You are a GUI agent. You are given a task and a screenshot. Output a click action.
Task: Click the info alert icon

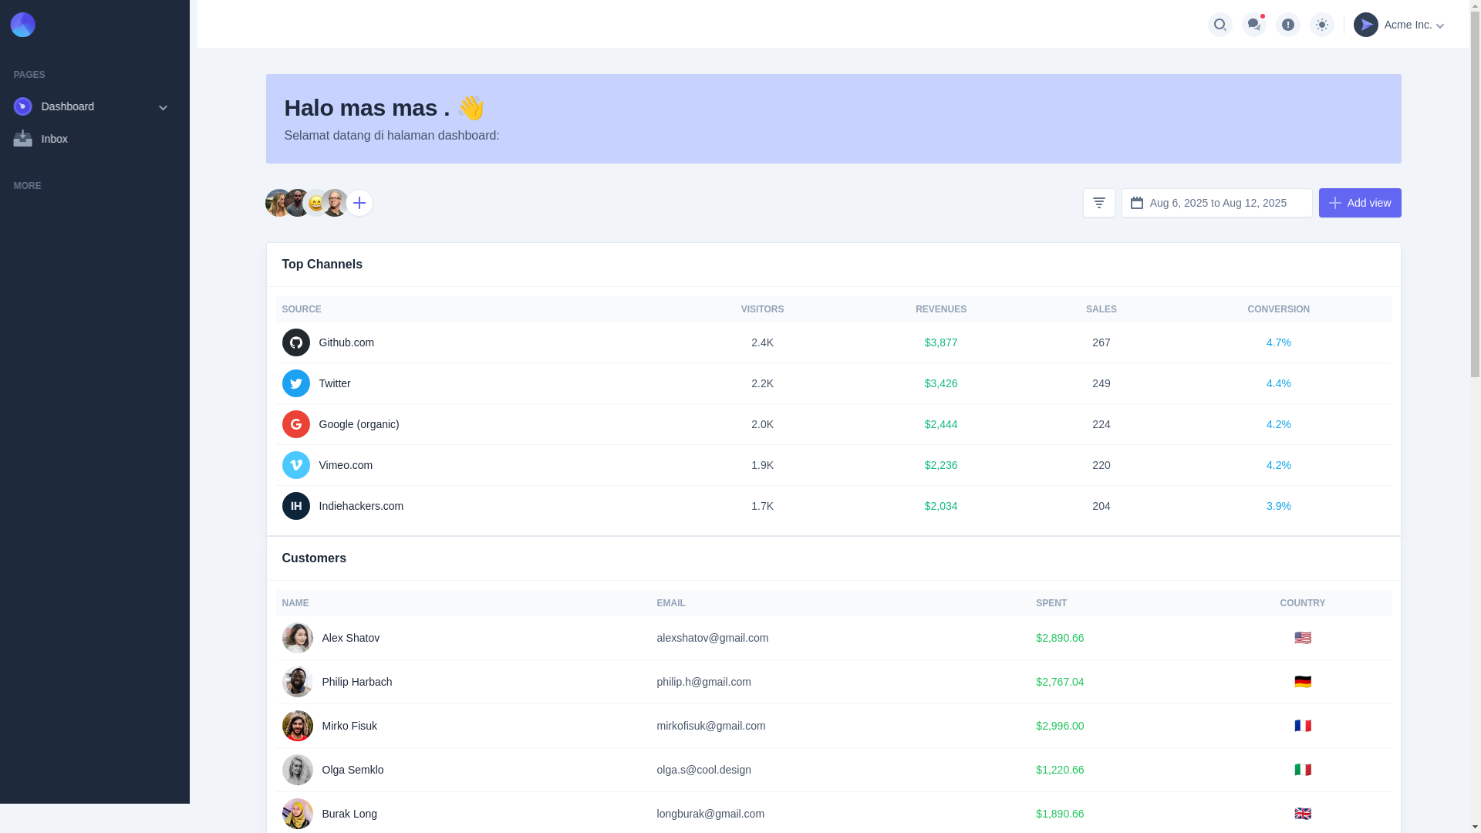pyautogui.click(x=1287, y=25)
